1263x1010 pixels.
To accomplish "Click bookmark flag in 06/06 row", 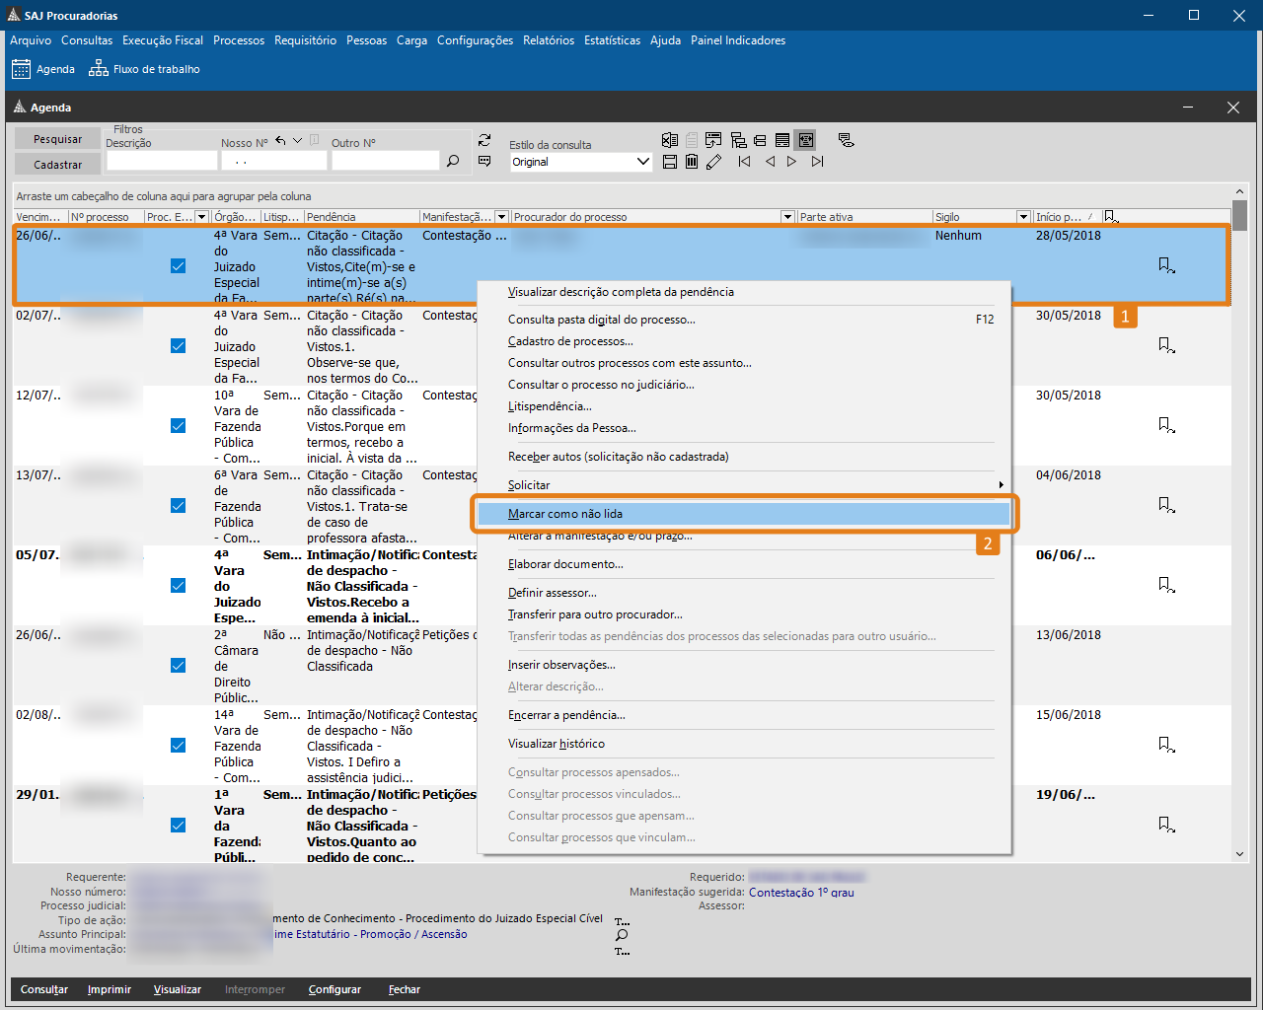I will [x=1166, y=585].
